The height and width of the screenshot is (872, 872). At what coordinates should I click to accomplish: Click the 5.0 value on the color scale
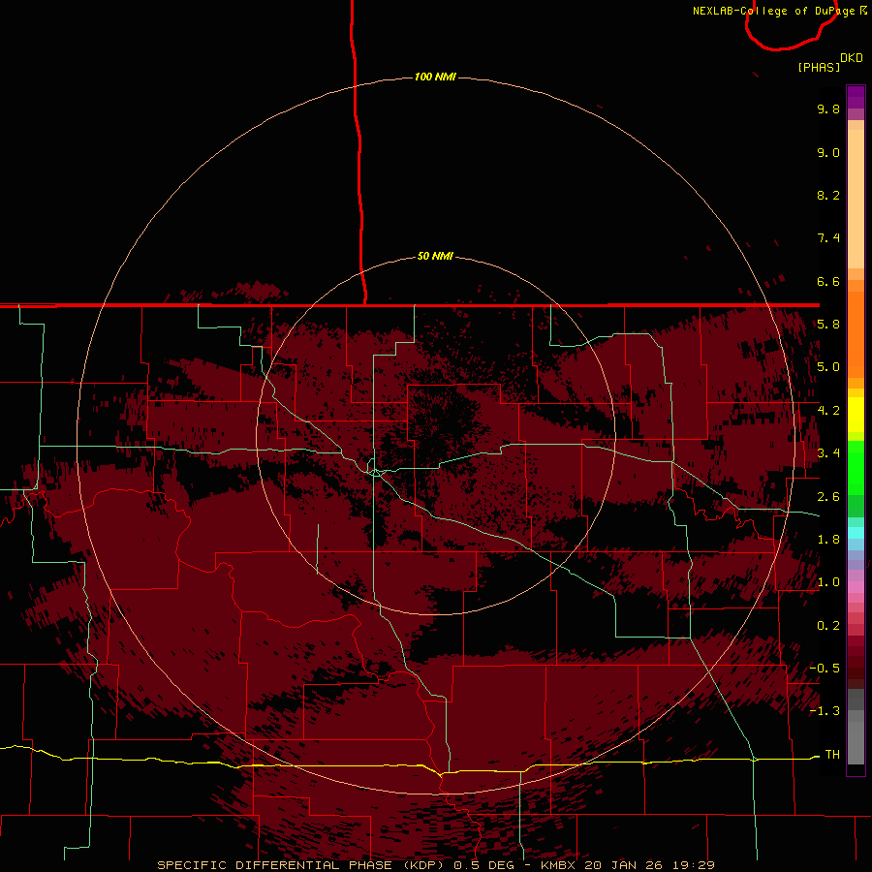tap(828, 367)
